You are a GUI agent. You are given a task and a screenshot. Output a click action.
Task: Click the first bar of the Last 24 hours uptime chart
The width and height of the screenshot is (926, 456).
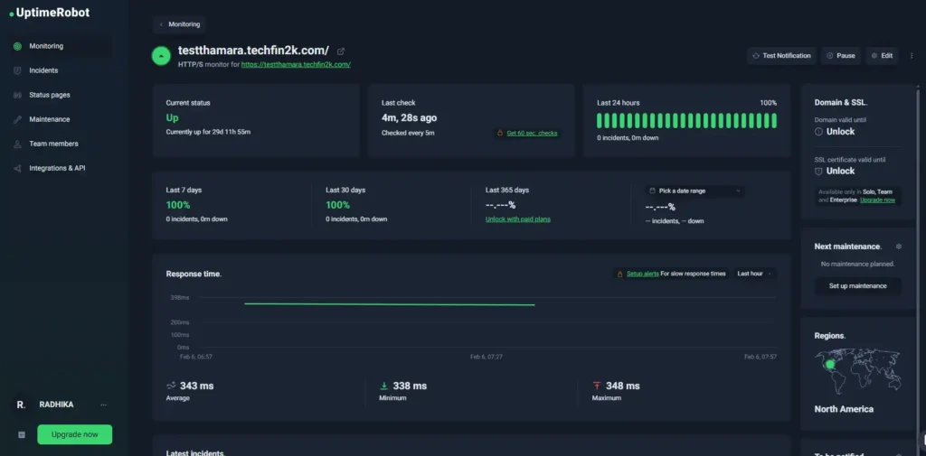pos(600,121)
